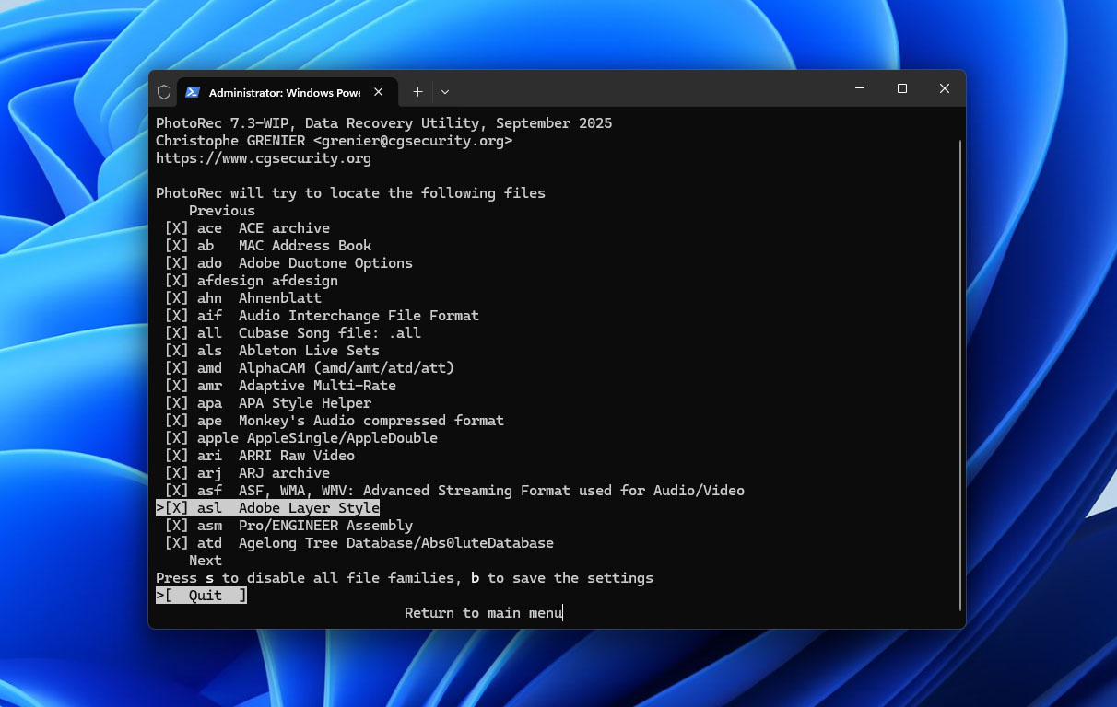1117x707 pixels.
Task: Click the 'Return to main menu' text
Action: point(484,613)
